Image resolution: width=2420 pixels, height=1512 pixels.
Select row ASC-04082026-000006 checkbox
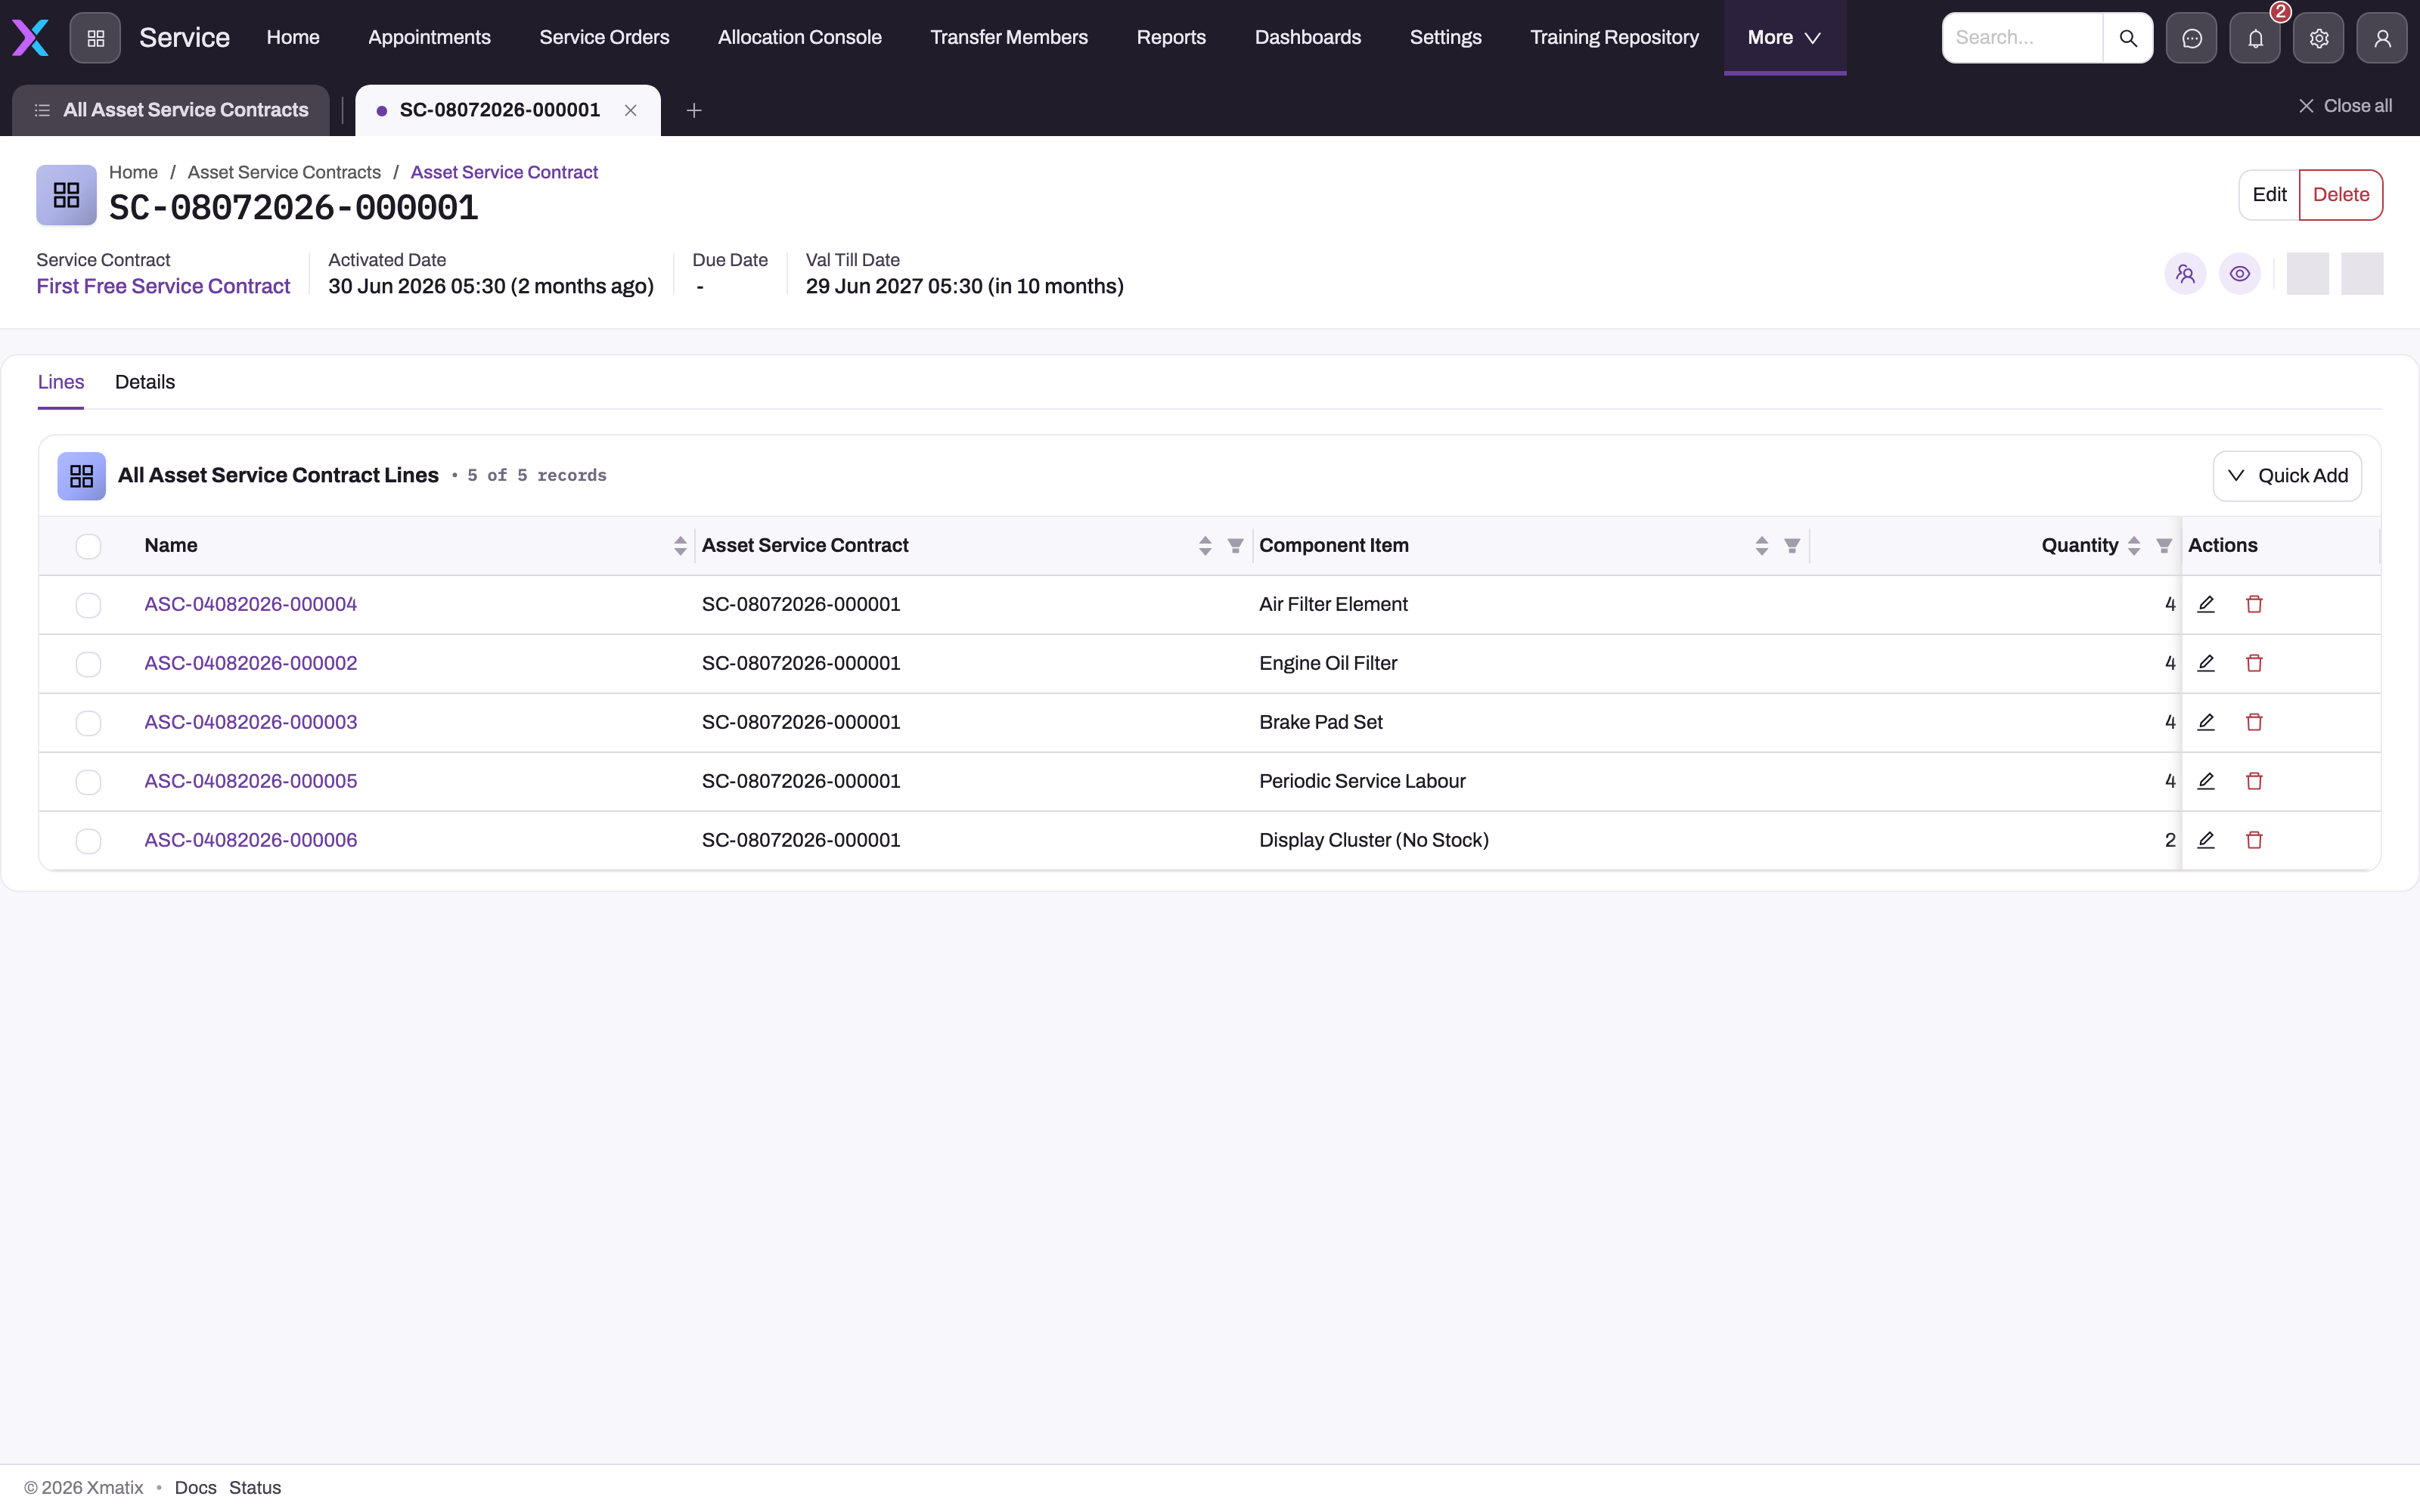click(88, 841)
